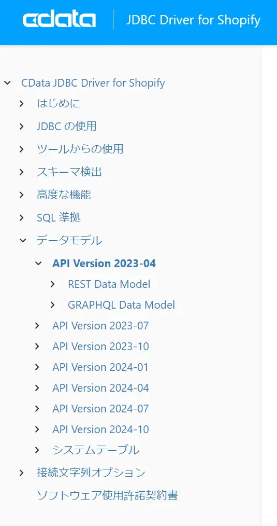Click the CData logo in header

(59, 20)
